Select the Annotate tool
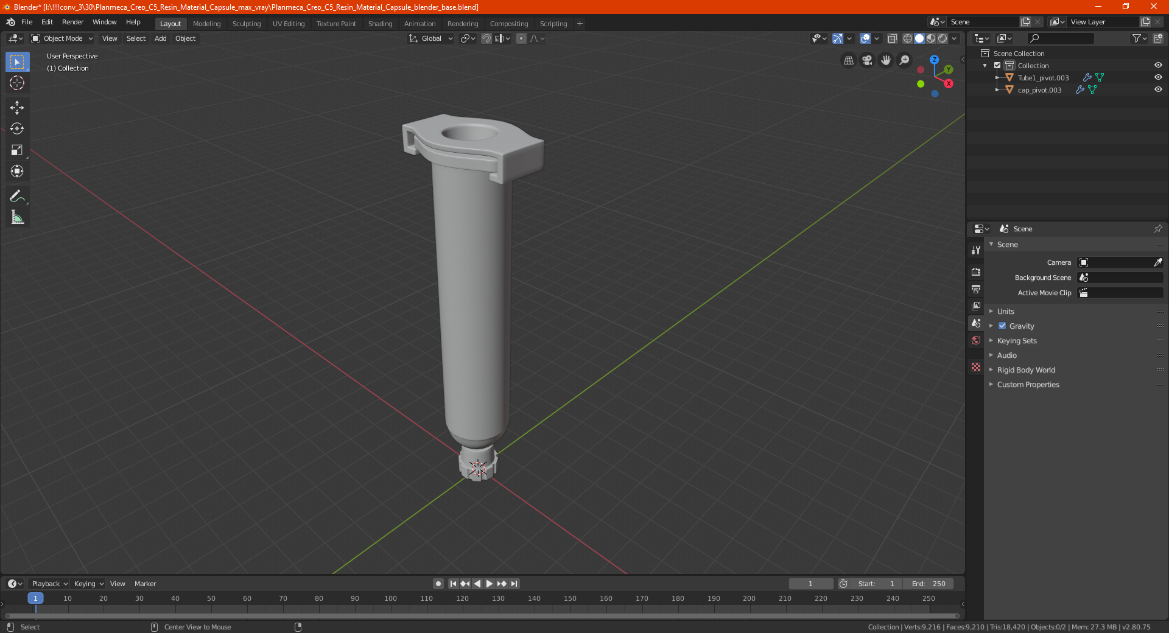Screen dimensions: 1169x633 pos(17,196)
